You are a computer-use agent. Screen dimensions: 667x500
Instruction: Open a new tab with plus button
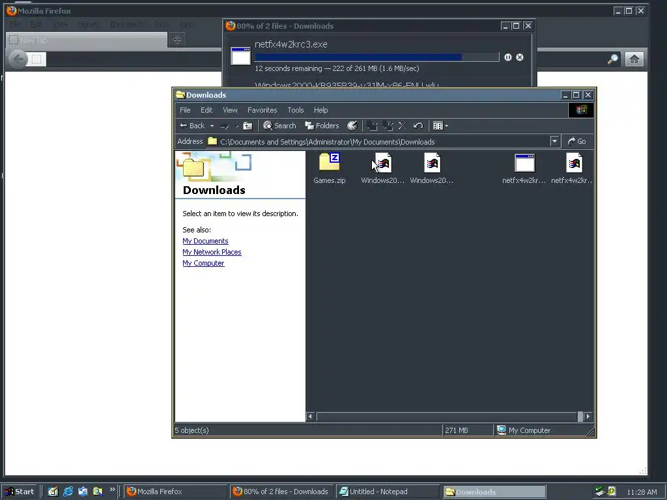pos(177,40)
